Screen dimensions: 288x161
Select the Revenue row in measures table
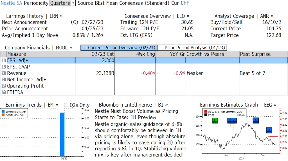click(x=144, y=73)
